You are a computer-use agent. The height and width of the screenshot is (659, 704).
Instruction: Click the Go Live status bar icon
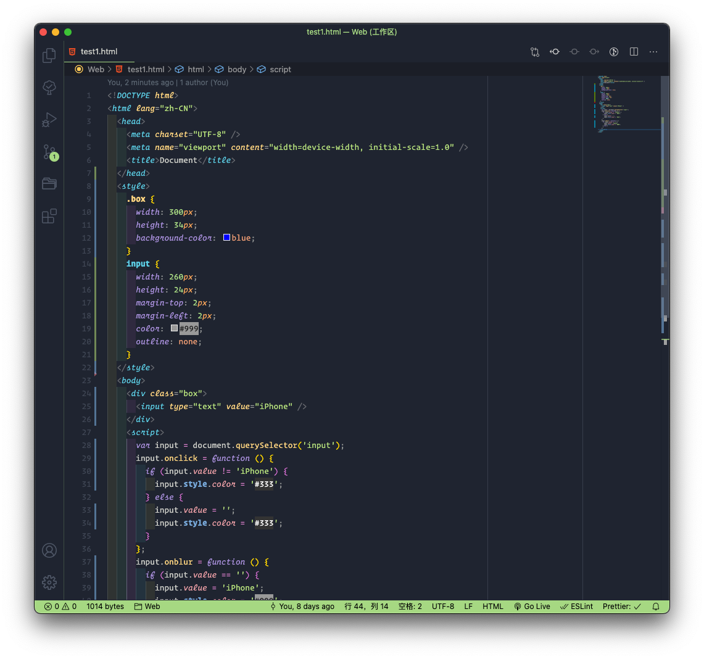click(532, 606)
